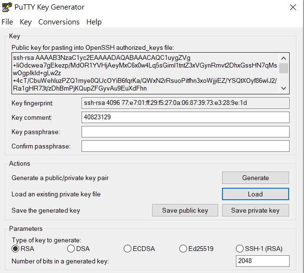
Task: Click the public key scroll down arrow
Action: [284, 88]
